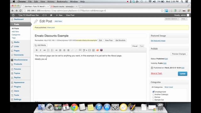Go forward in Chrome
Viewport: 201px width, 113px height.
tap(16, 11)
